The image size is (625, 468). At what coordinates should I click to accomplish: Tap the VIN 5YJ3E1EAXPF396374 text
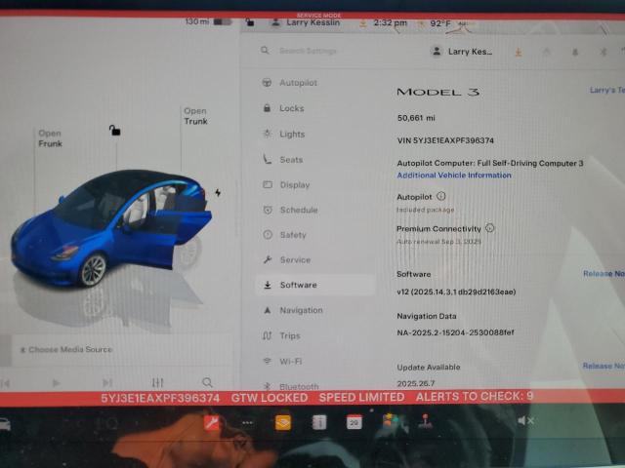coord(445,140)
